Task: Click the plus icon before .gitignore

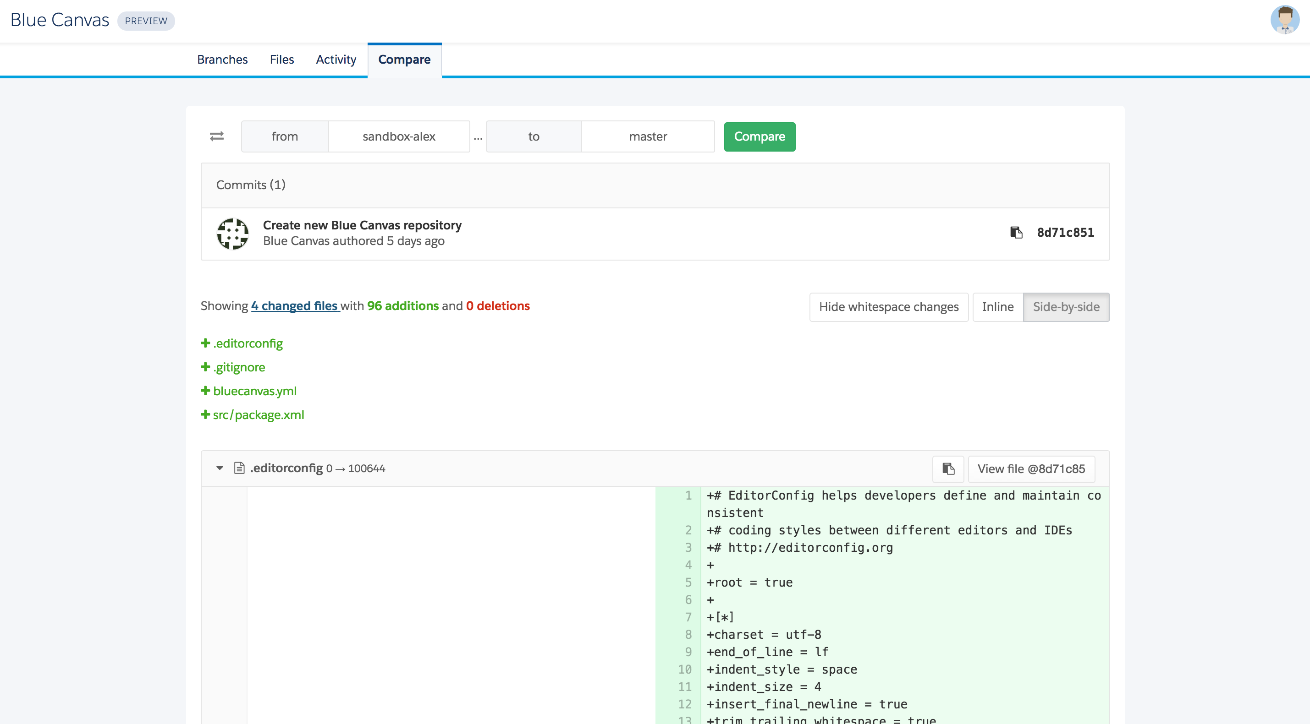Action: coord(205,366)
